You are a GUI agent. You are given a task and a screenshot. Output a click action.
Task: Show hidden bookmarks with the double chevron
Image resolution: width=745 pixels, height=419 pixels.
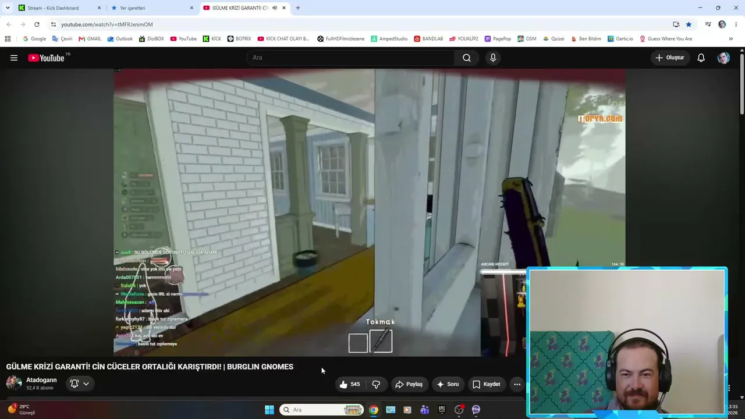click(730, 39)
